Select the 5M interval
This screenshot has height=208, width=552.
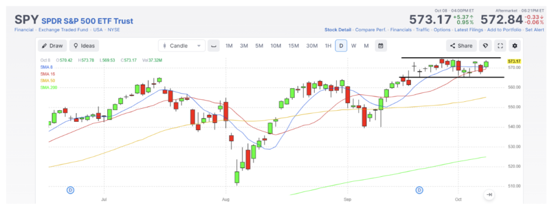(x=259, y=46)
